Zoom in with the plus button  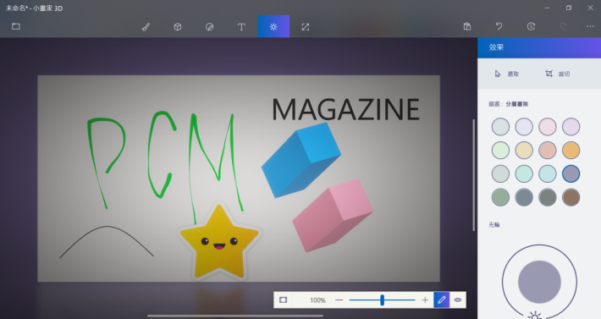coord(425,300)
